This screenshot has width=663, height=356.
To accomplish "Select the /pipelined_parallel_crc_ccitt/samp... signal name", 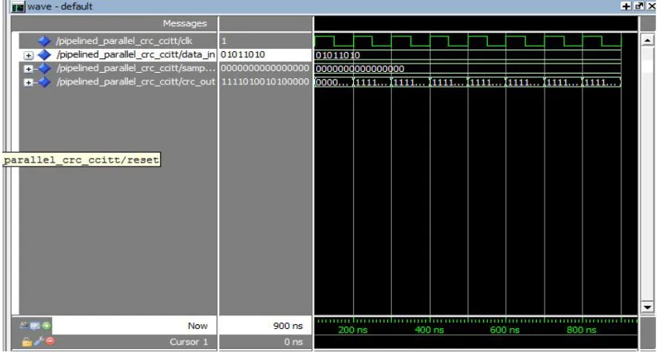I will (136, 68).
